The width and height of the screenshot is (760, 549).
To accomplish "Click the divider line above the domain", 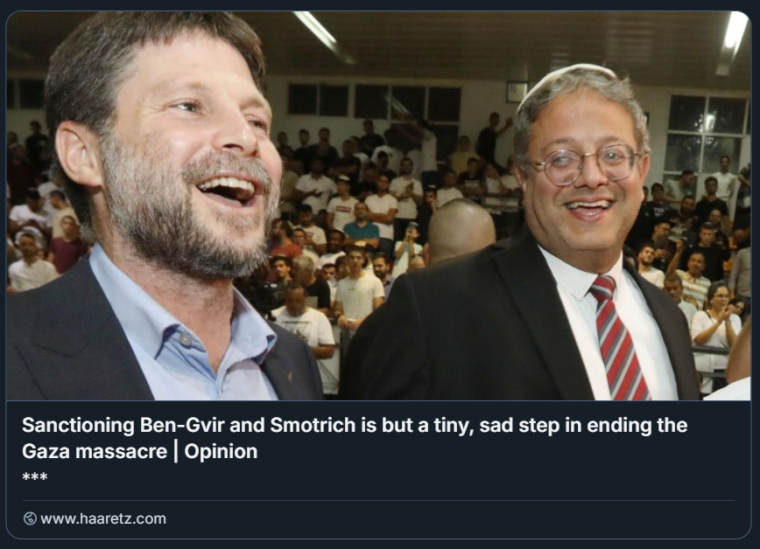I will (378, 500).
